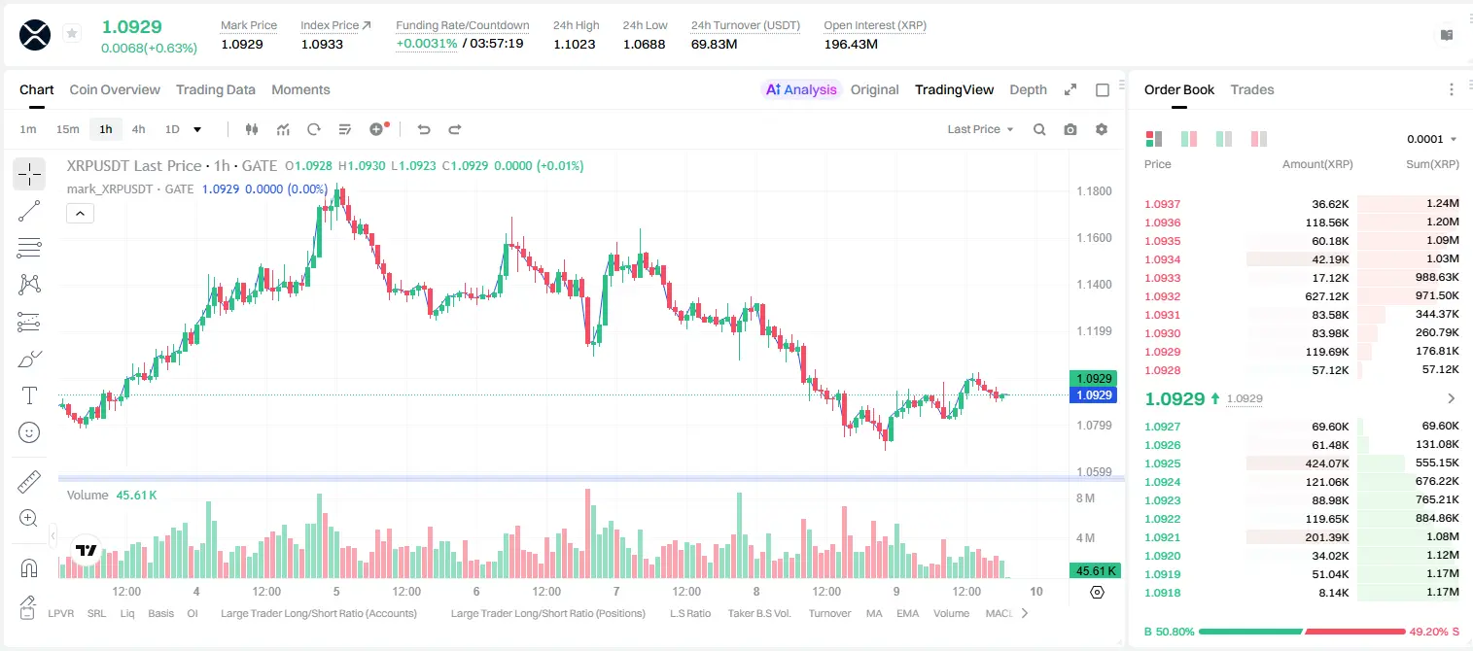Viewport: 1473px width, 651px height.
Task: Collapse the indicator legend chevron
Action: click(80, 214)
